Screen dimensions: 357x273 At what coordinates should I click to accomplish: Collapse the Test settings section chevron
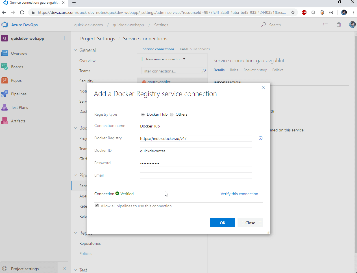point(75,270)
